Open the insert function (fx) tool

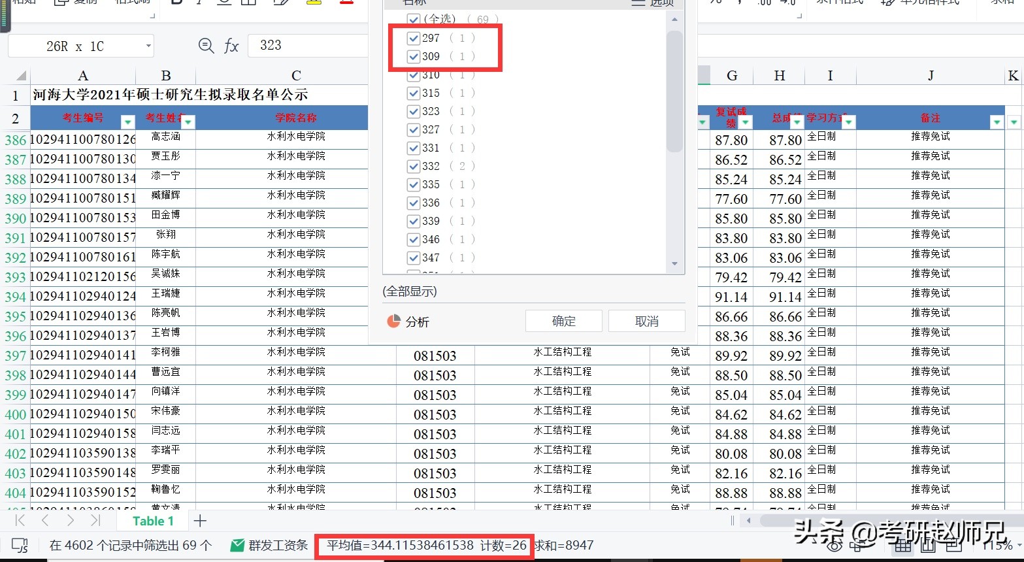point(231,45)
